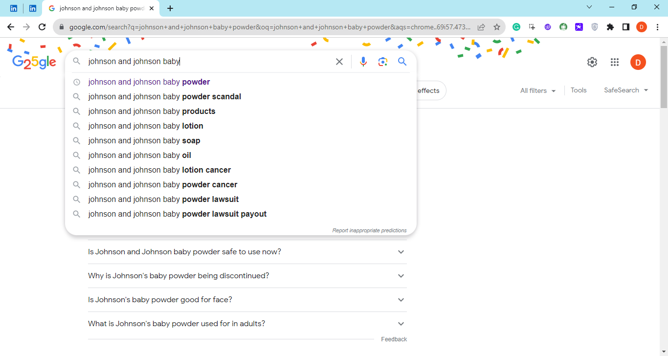
Task: Switch to first LinkedIn pinned tab
Action: (14, 8)
